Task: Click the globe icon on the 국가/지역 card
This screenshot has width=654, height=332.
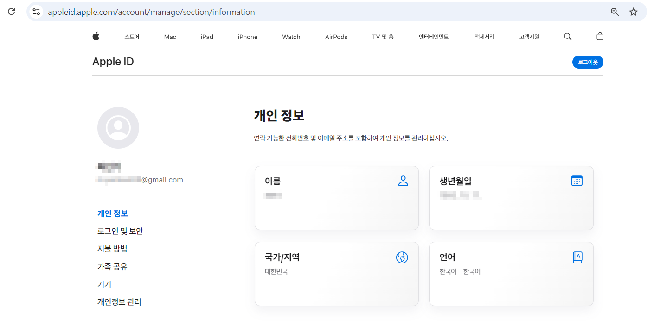Action: pyautogui.click(x=402, y=257)
